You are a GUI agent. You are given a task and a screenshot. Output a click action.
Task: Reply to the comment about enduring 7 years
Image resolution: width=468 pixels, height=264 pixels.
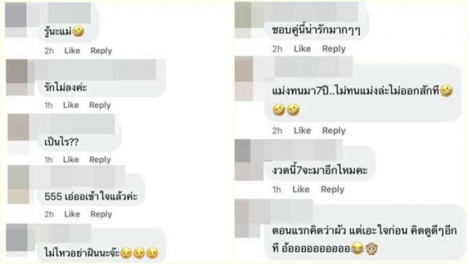coord(333,131)
